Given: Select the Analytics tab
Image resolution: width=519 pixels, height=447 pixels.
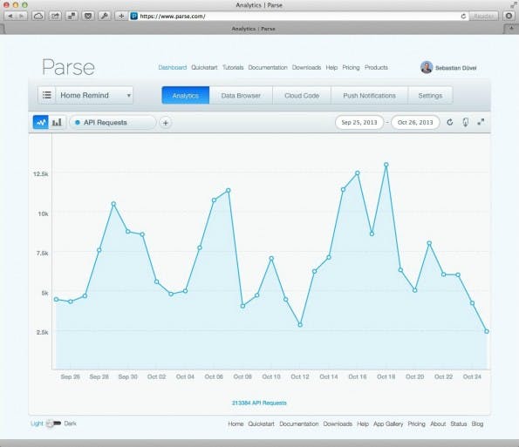Looking at the screenshot, I should (x=185, y=95).
